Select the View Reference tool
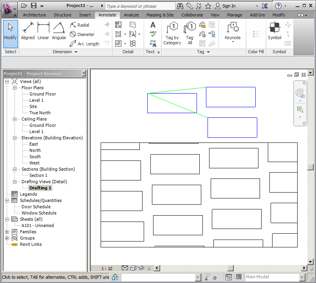 (212, 34)
